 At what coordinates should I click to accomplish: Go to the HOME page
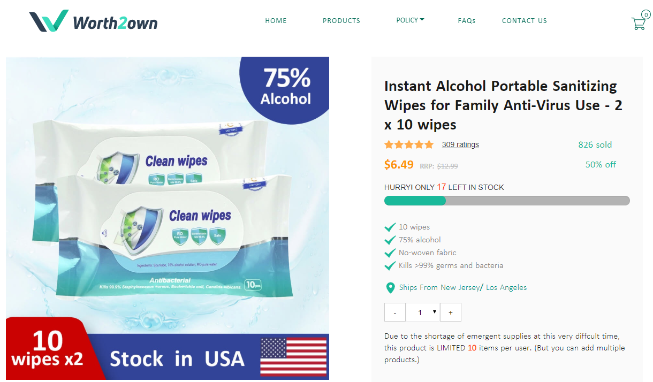(x=276, y=21)
